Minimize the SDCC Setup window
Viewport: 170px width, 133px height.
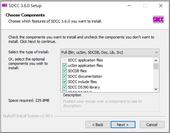[129, 6]
